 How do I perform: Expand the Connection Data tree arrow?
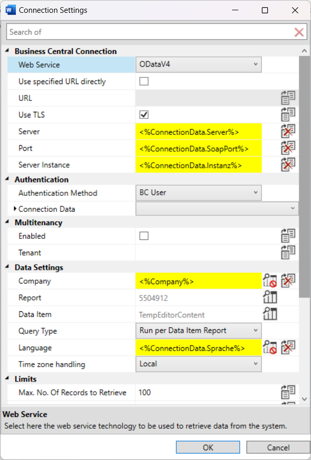pyautogui.click(x=15, y=209)
